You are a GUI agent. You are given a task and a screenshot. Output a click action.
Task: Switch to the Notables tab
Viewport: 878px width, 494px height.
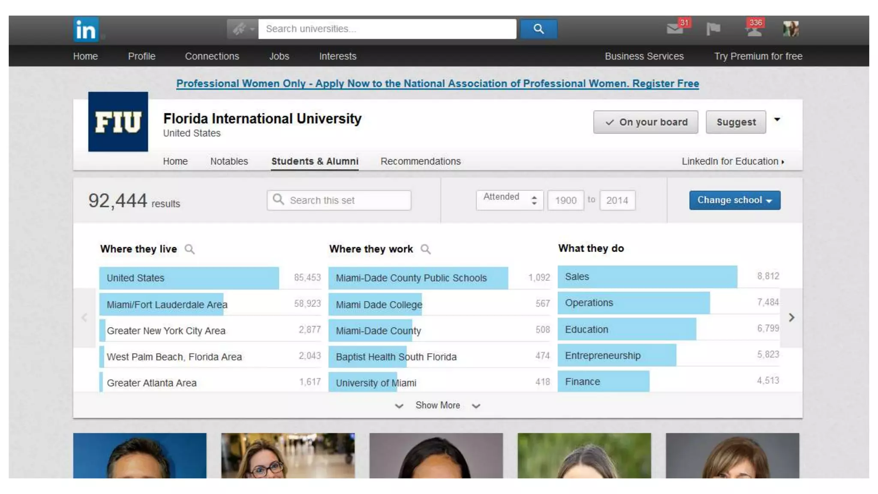point(229,161)
